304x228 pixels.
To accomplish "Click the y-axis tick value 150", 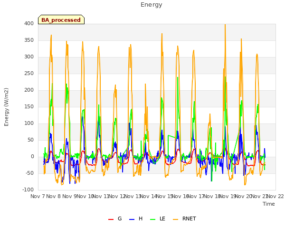I will click(29, 106).
